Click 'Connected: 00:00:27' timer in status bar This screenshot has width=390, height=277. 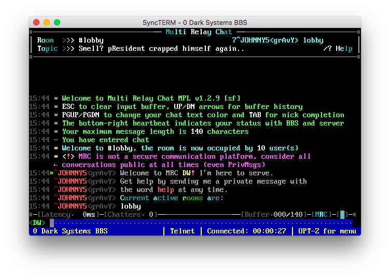pos(246,231)
